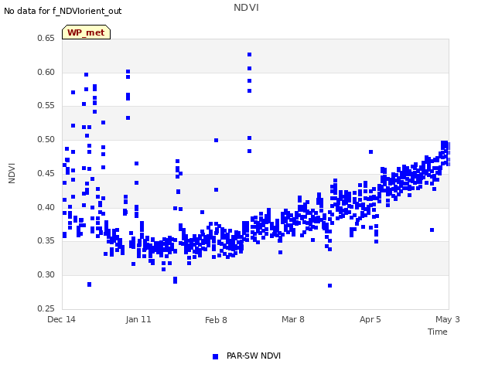Click the highest data point near 0.63
Screen dimensions: 495x371
pyautogui.click(x=249, y=55)
